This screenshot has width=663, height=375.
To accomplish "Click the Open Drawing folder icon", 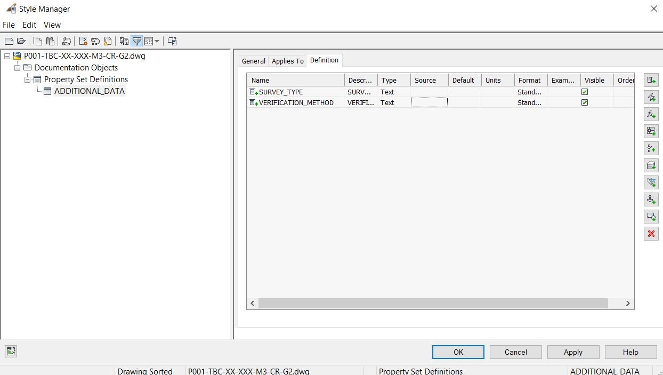I will pos(21,41).
